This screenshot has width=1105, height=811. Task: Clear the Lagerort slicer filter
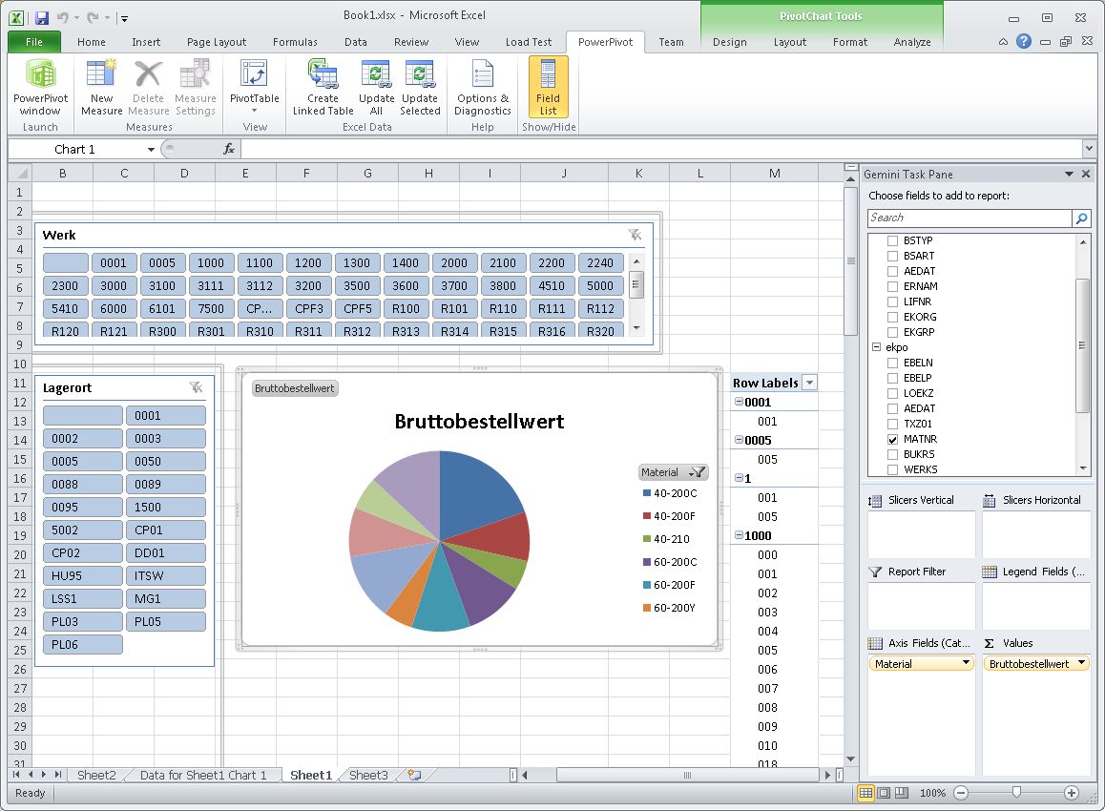198,387
